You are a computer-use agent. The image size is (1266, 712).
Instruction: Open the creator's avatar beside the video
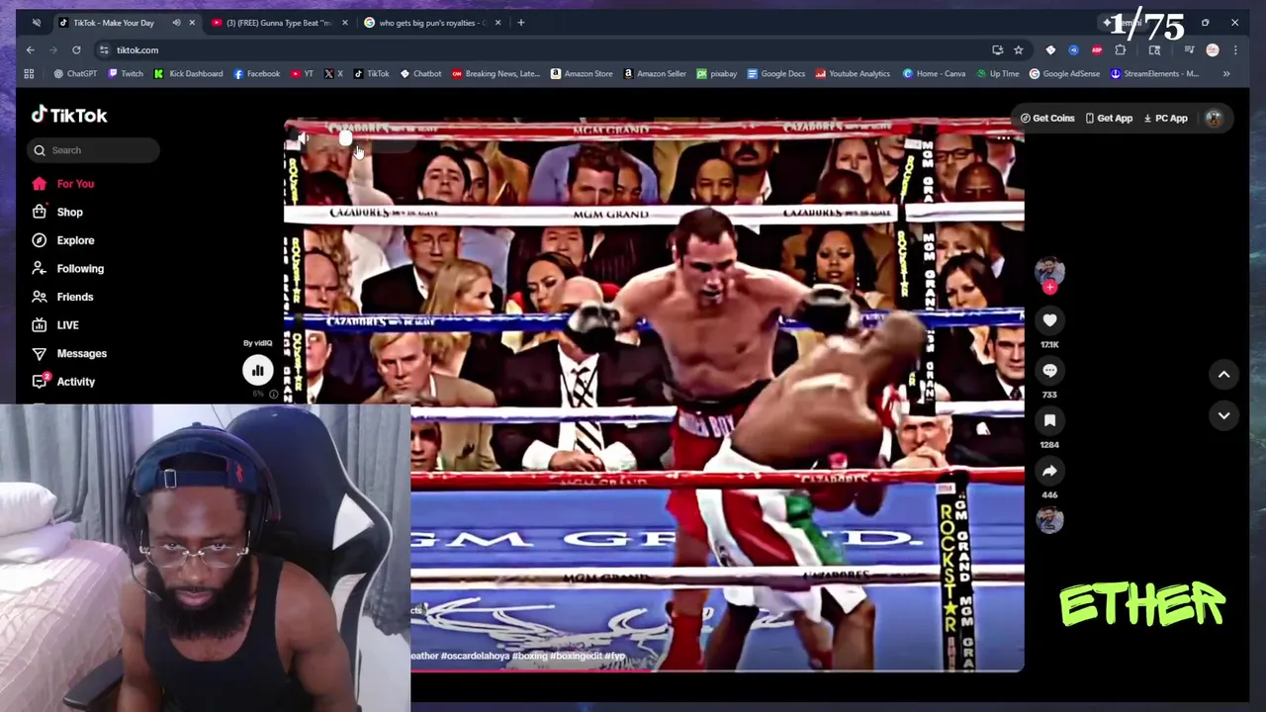(x=1049, y=271)
